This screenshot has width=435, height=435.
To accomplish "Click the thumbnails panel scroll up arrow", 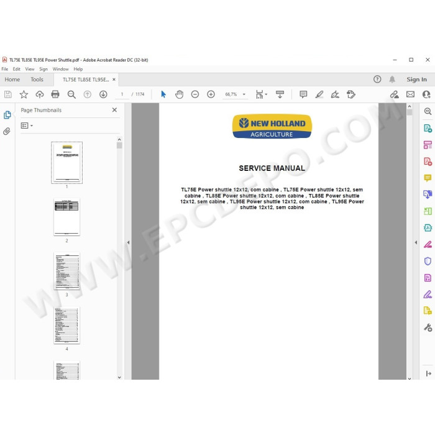I will point(119,140).
